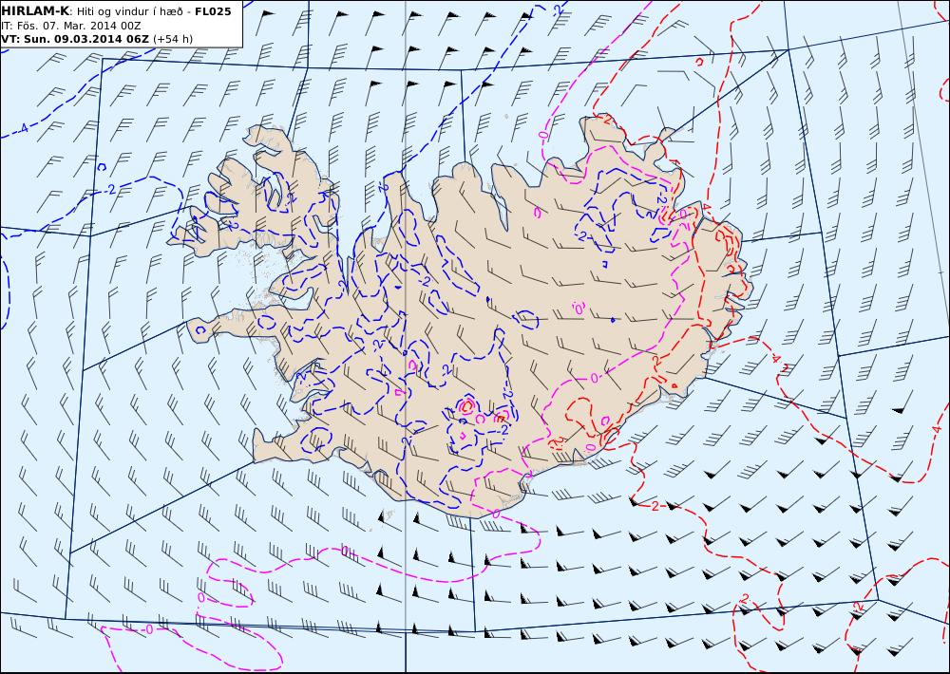This screenshot has height=674, width=950.
Task: Click the blue '-4' isotherm contour label
Action: [x=22, y=128]
